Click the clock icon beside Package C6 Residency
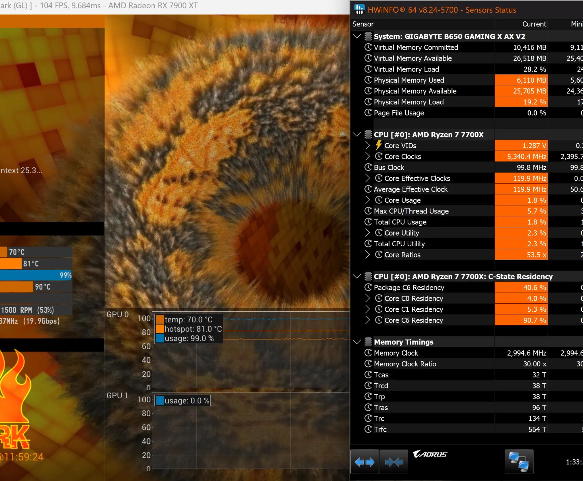Screen dimensions: 583x481 [x=368, y=287]
